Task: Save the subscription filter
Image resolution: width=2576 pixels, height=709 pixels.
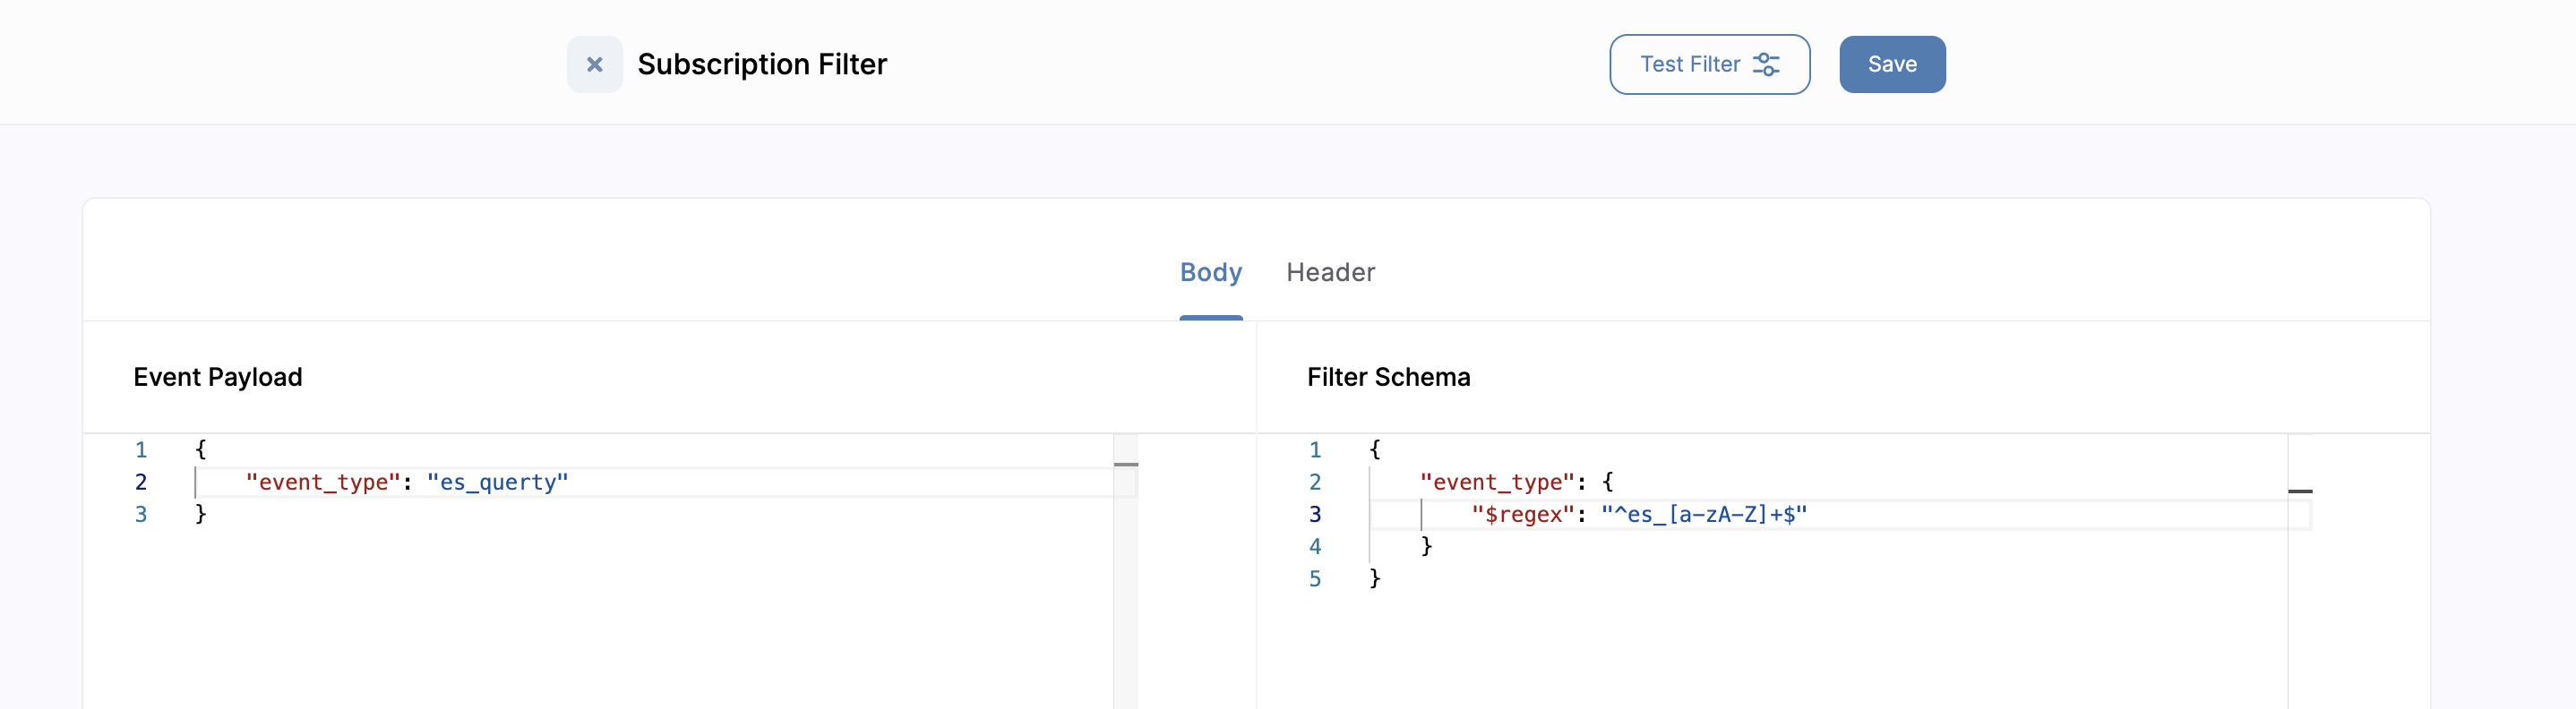Action: (x=1891, y=64)
